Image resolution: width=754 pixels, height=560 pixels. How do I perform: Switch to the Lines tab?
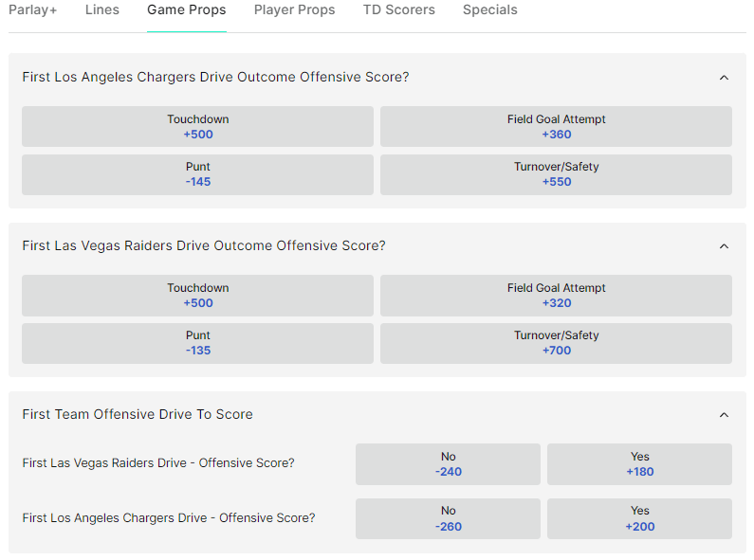pos(101,10)
